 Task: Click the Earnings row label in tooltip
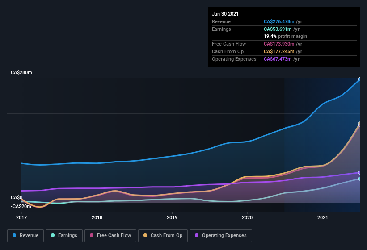pyautogui.click(x=221, y=29)
